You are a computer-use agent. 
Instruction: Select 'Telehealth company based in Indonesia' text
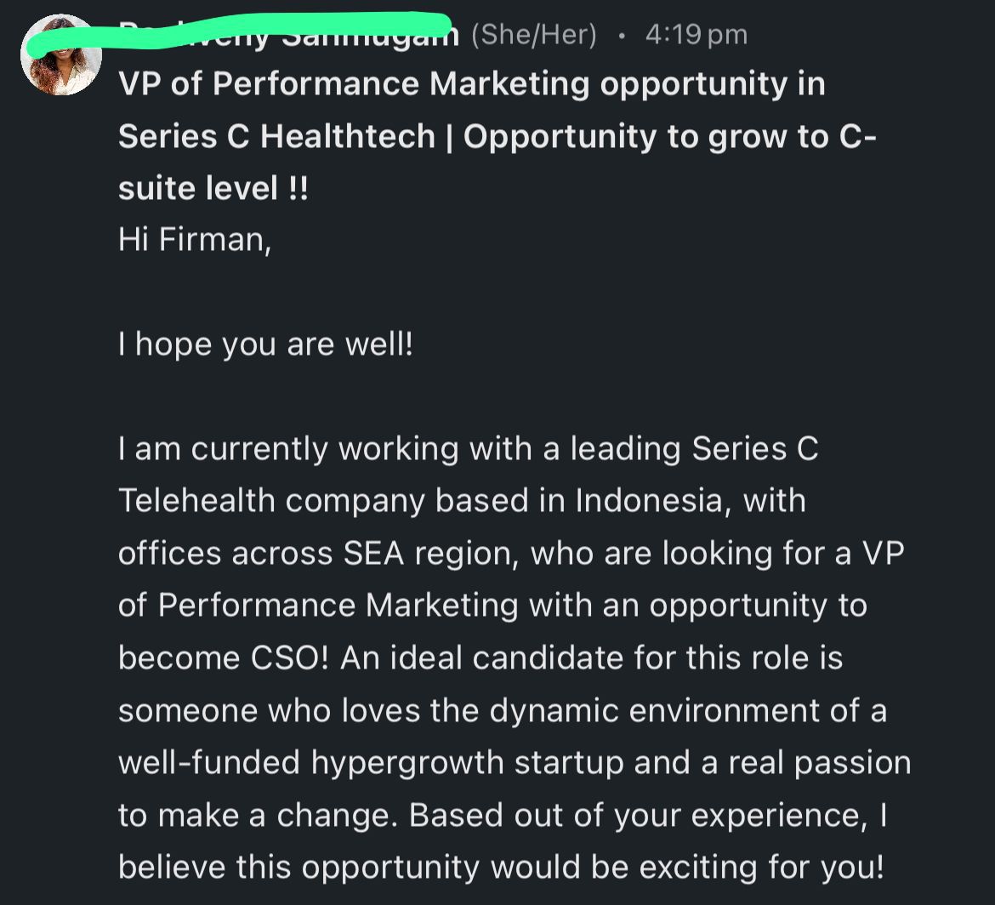tap(421, 501)
